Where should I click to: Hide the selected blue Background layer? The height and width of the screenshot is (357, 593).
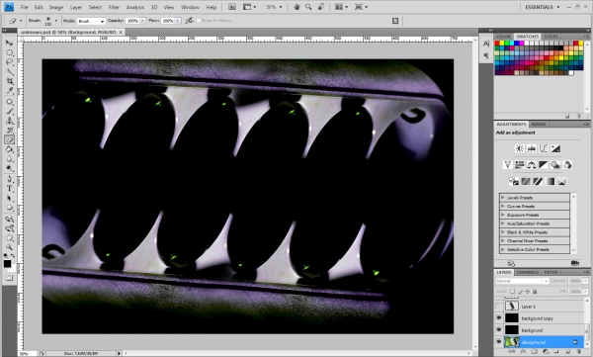[x=499, y=342]
